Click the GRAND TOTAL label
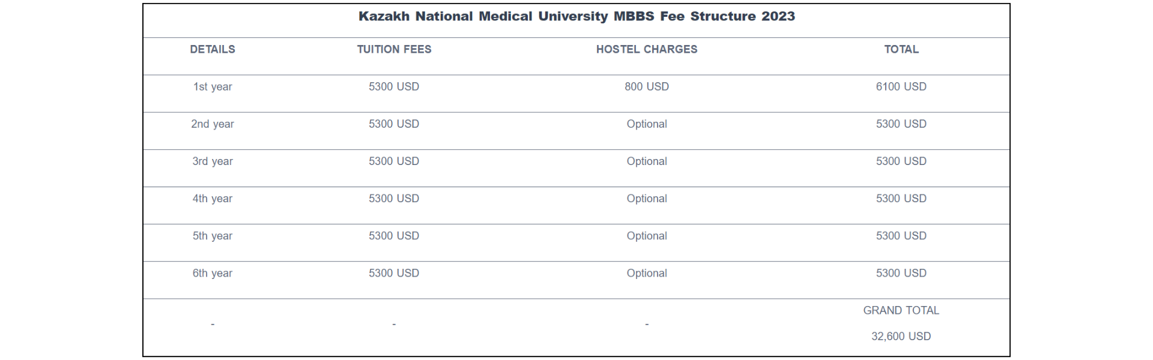 point(901,310)
